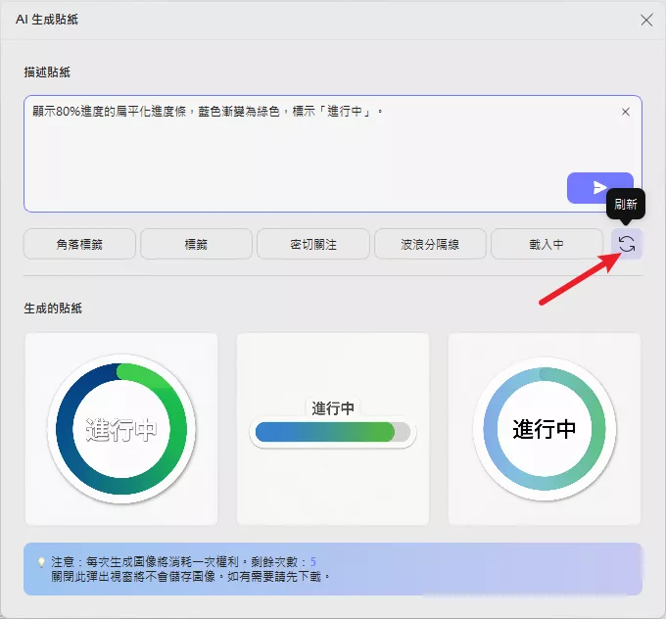Click the AI 生成貼紙 dialog title

click(47, 20)
